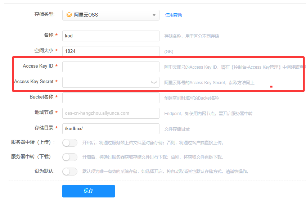Click the 创建空间时填写的Bucket名称 hint text
Image resolution: width=306 pixels, height=205 pixels.
coord(192,98)
